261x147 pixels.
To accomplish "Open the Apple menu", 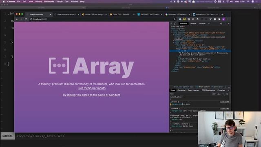I will click(x=4, y=2).
